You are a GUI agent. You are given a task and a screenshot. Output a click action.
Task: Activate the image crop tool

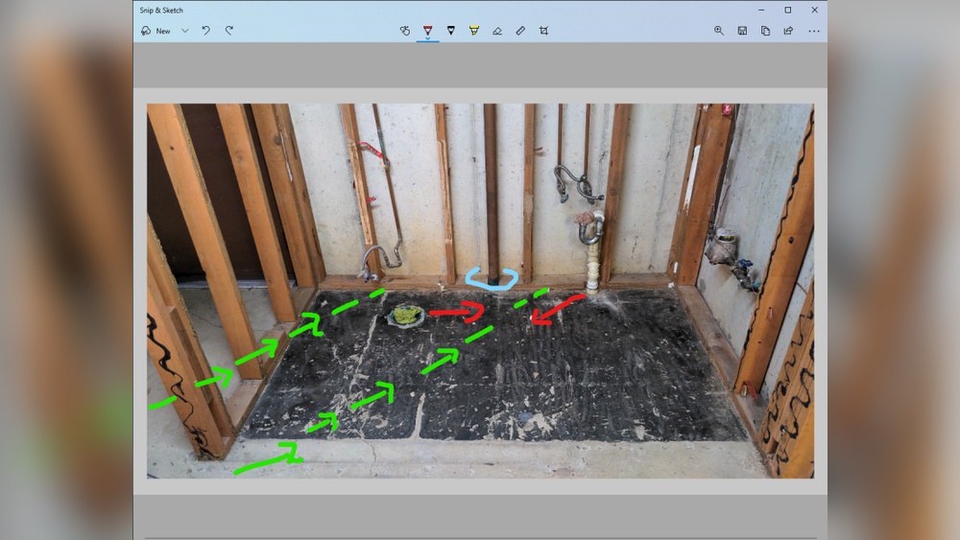coord(543,31)
